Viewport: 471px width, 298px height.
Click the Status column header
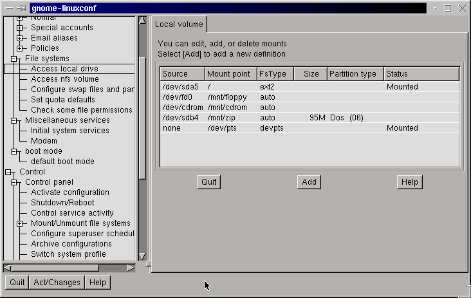coord(421,74)
